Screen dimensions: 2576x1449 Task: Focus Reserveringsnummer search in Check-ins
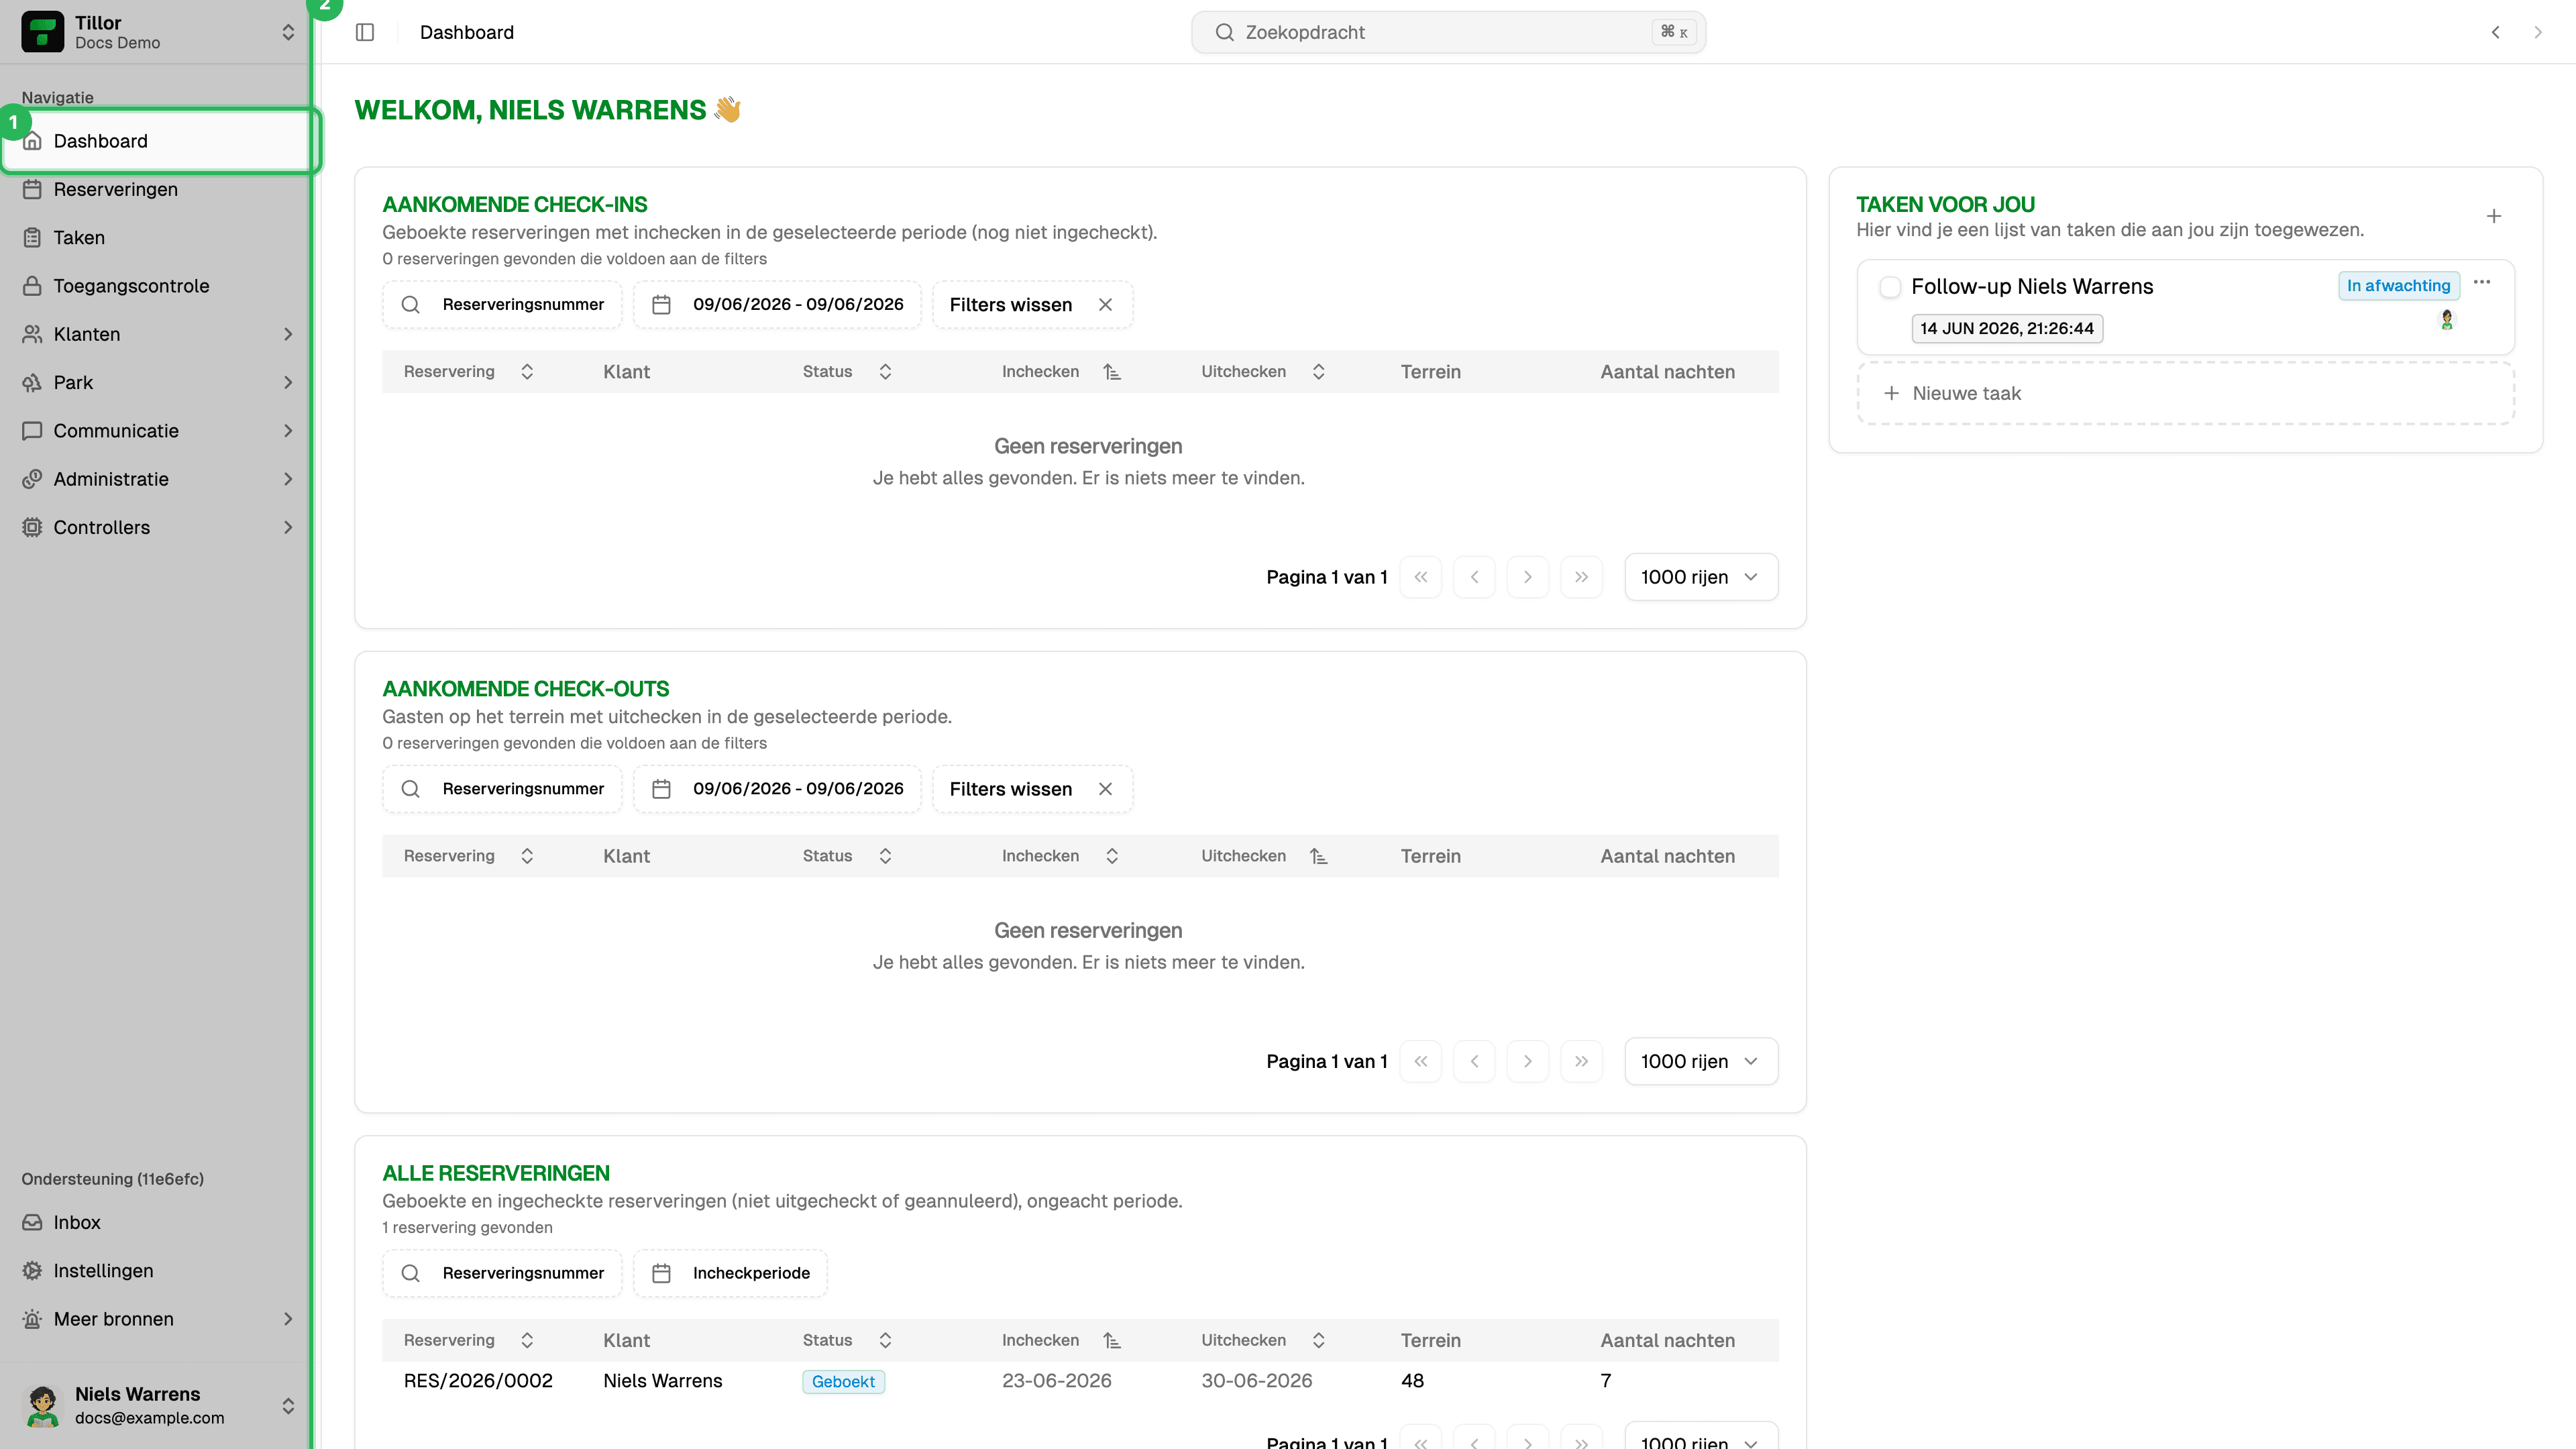502,304
